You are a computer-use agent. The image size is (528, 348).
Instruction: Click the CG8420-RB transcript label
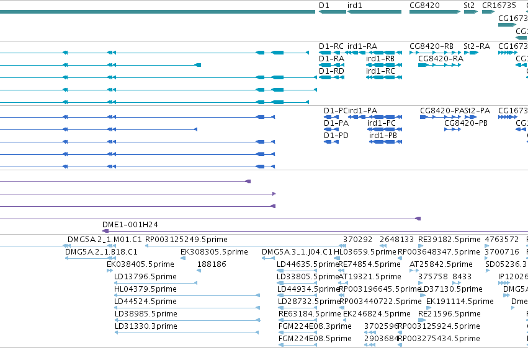[x=432, y=46]
